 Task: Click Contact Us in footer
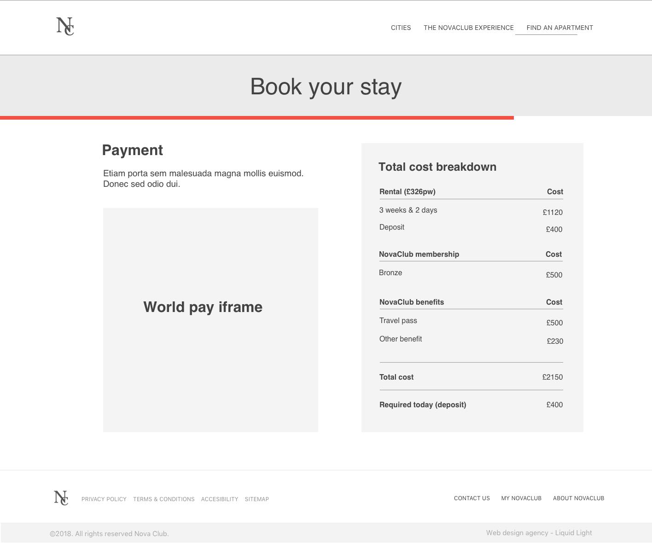tap(472, 498)
